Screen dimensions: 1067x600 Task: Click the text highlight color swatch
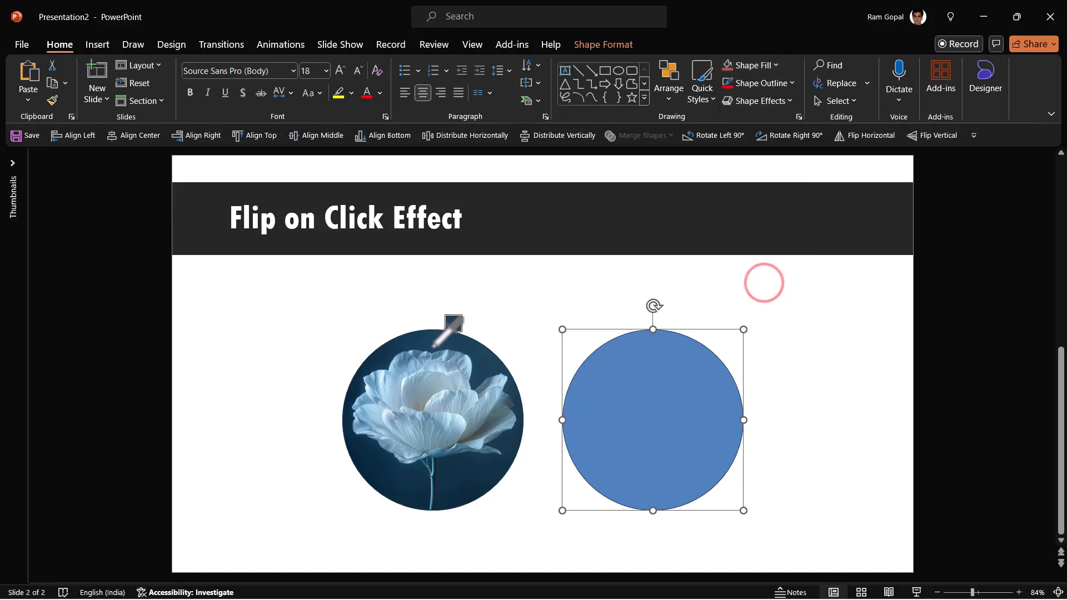tap(338, 93)
